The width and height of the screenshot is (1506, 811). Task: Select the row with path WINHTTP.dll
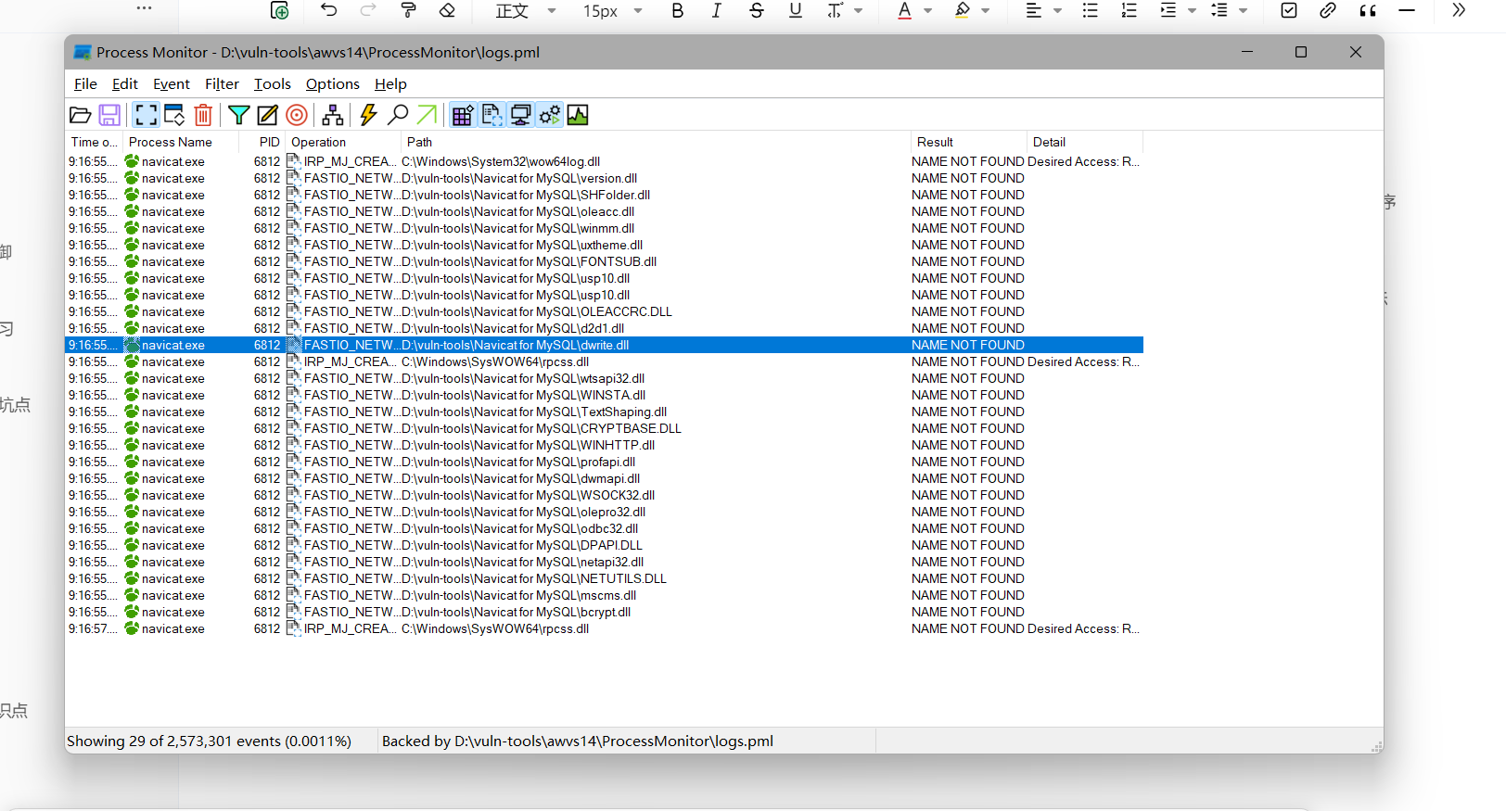[x=604, y=445]
